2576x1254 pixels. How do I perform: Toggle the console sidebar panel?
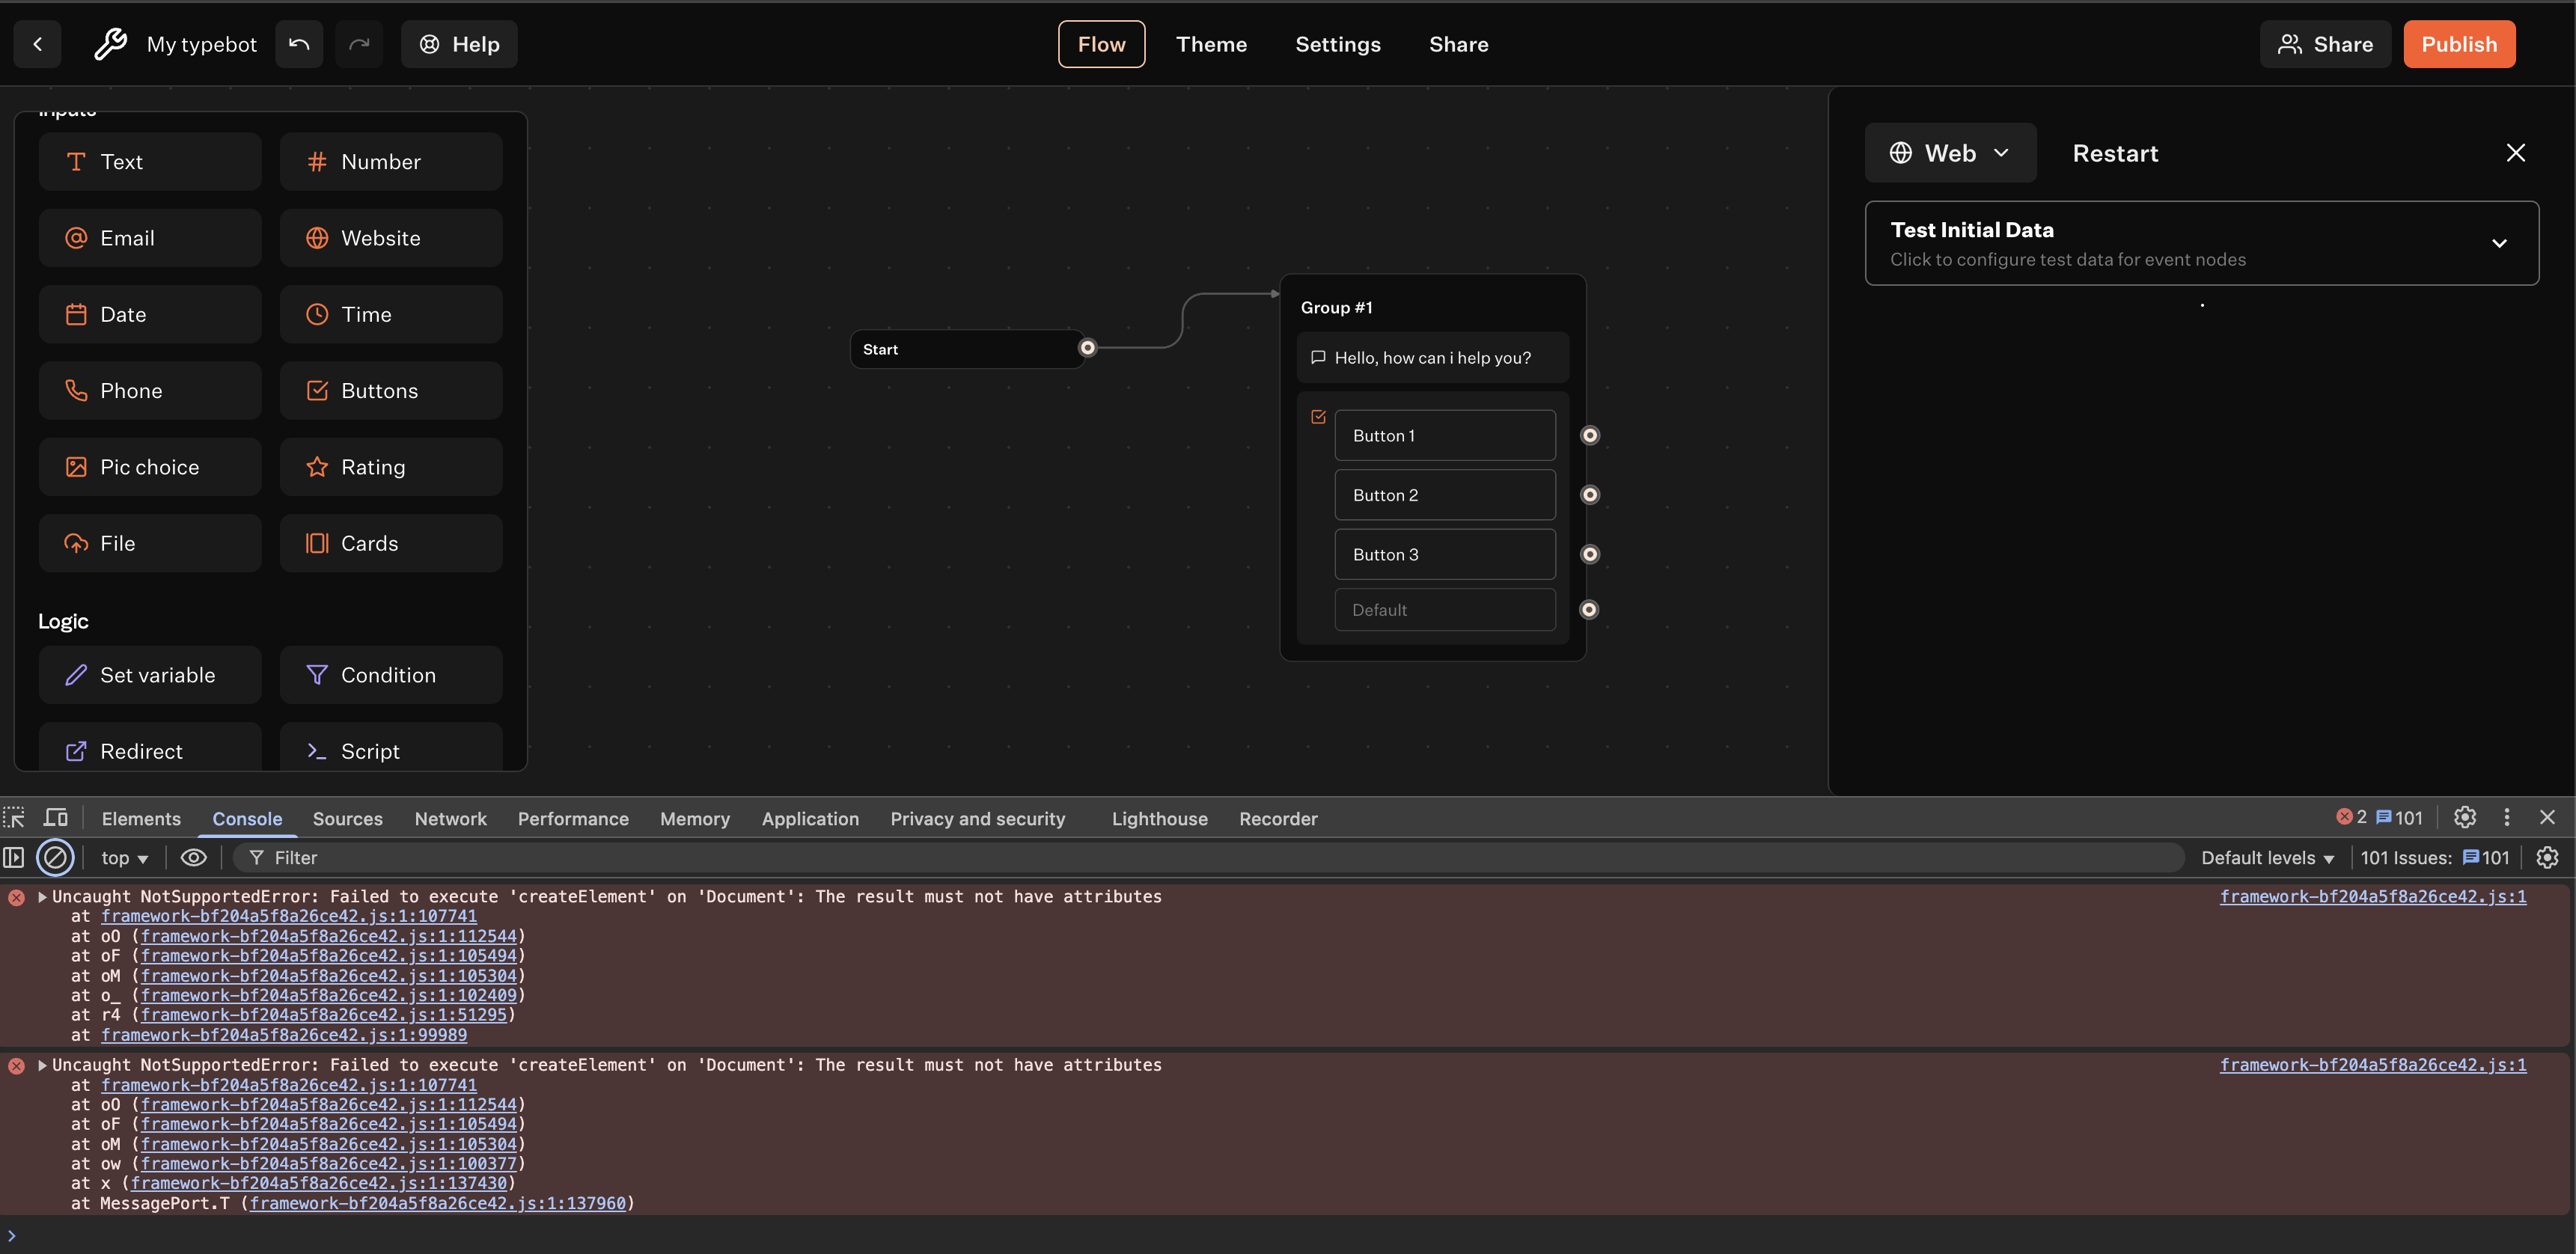[x=14, y=857]
